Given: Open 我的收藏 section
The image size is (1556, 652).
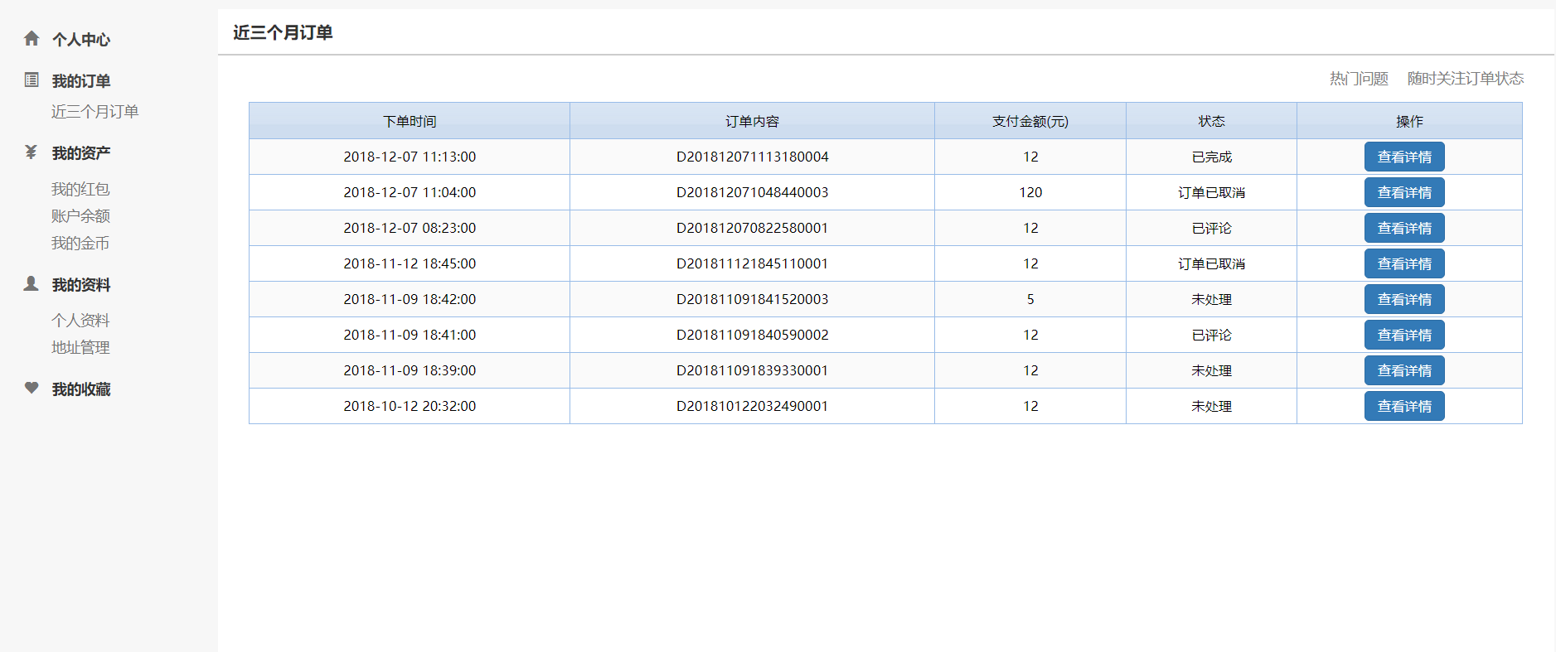Looking at the screenshot, I should pos(81,389).
